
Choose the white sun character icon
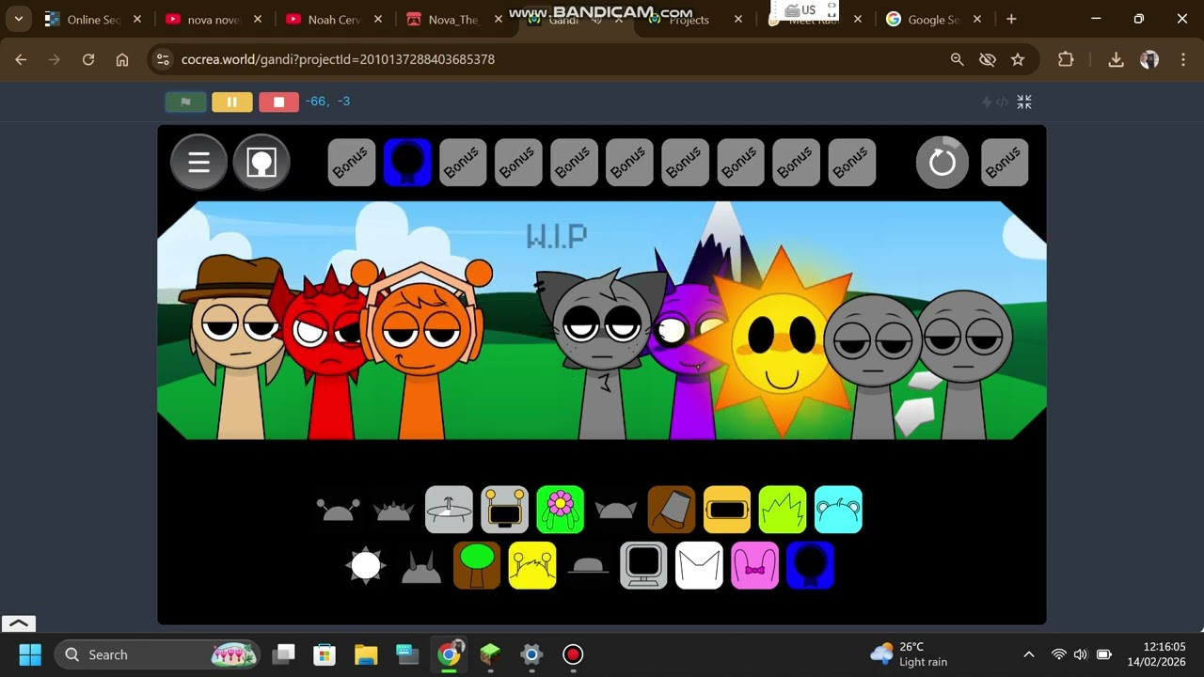tap(366, 566)
